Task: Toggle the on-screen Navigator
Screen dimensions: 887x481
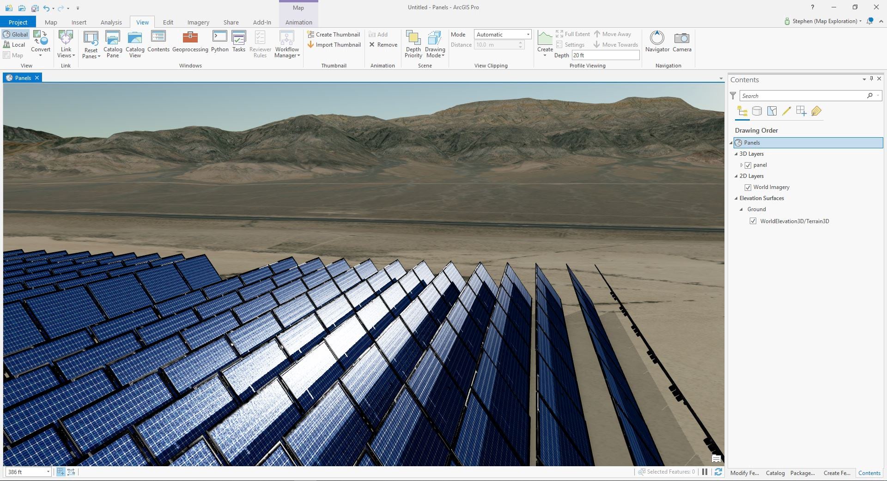Action: [657, 42]
